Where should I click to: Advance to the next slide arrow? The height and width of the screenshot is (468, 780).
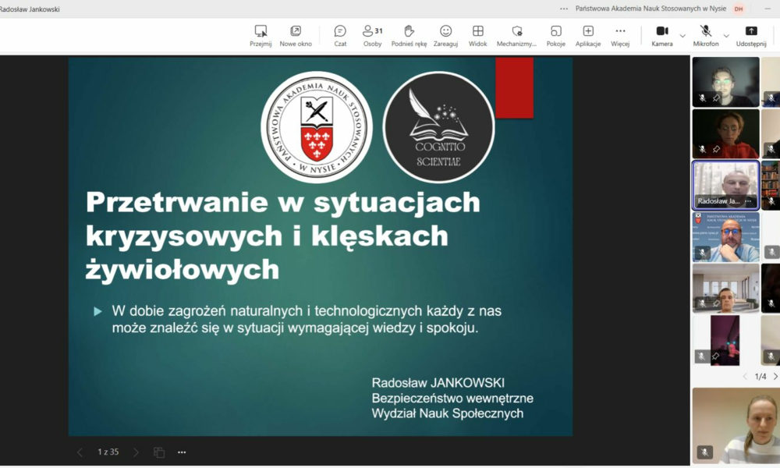[136, 452]
